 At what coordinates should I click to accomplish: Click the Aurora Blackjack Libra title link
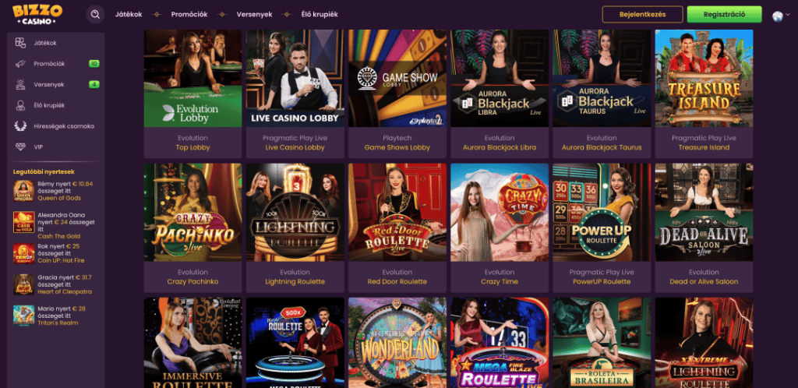tap(500, 147)
